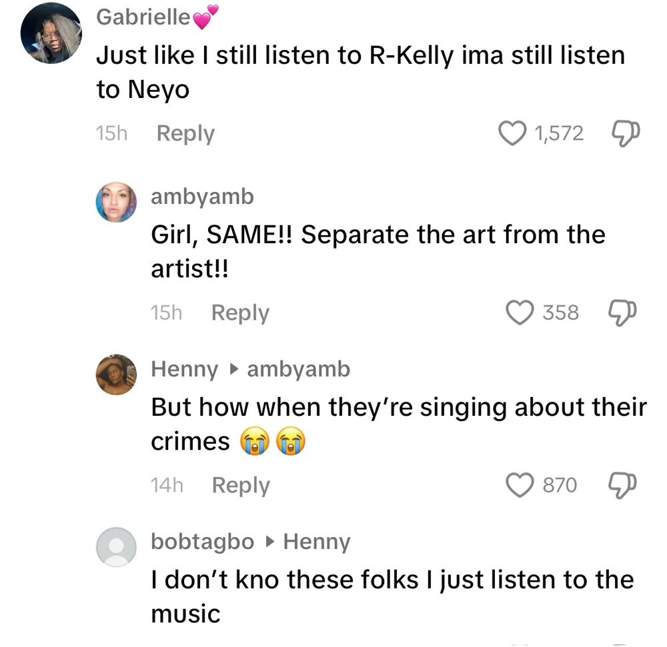Viewport: 667px width, 647px height.
Task: Dislike ambyamb's 'Girl, SAME' comment
Action: [x=622, y=312]
